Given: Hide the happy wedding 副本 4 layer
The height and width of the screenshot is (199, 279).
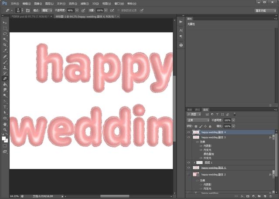Looking at the screenshot, I should click(189, 132).
